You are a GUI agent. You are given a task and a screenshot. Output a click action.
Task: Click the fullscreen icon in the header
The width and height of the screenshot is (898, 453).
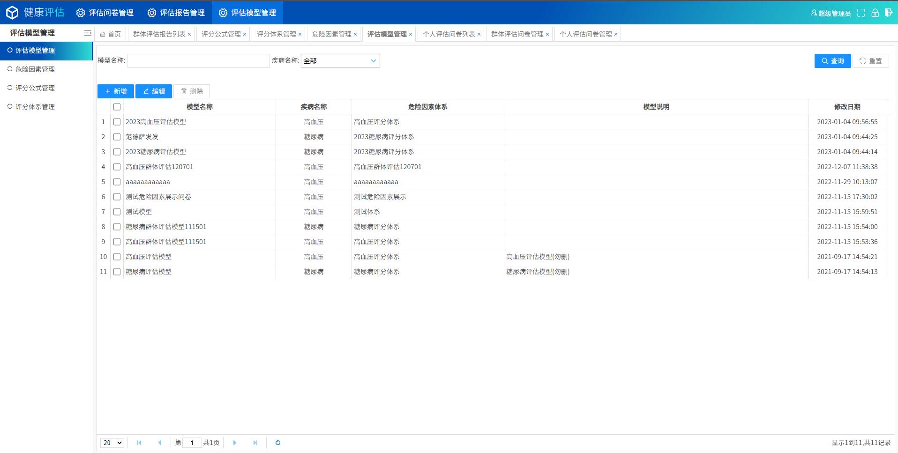(x=861, y=13)
